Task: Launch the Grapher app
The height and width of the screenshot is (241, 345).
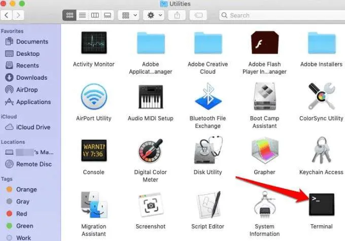Action: (x=265, y=151)
